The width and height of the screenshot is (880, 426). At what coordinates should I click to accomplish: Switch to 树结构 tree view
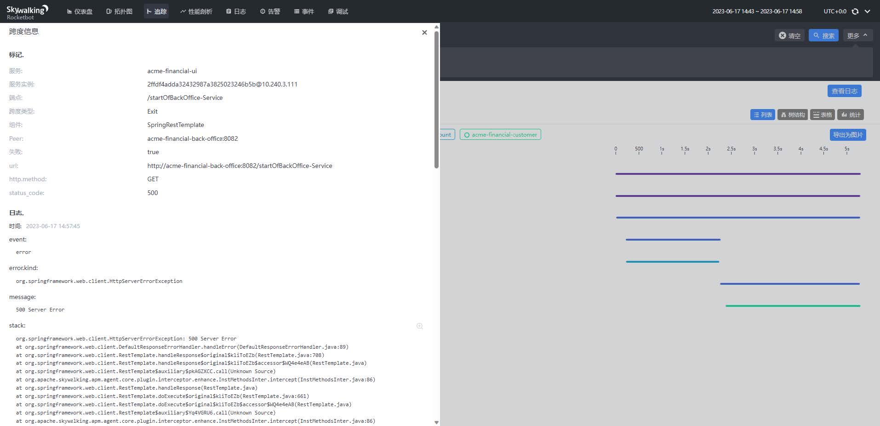coord(792,115)
